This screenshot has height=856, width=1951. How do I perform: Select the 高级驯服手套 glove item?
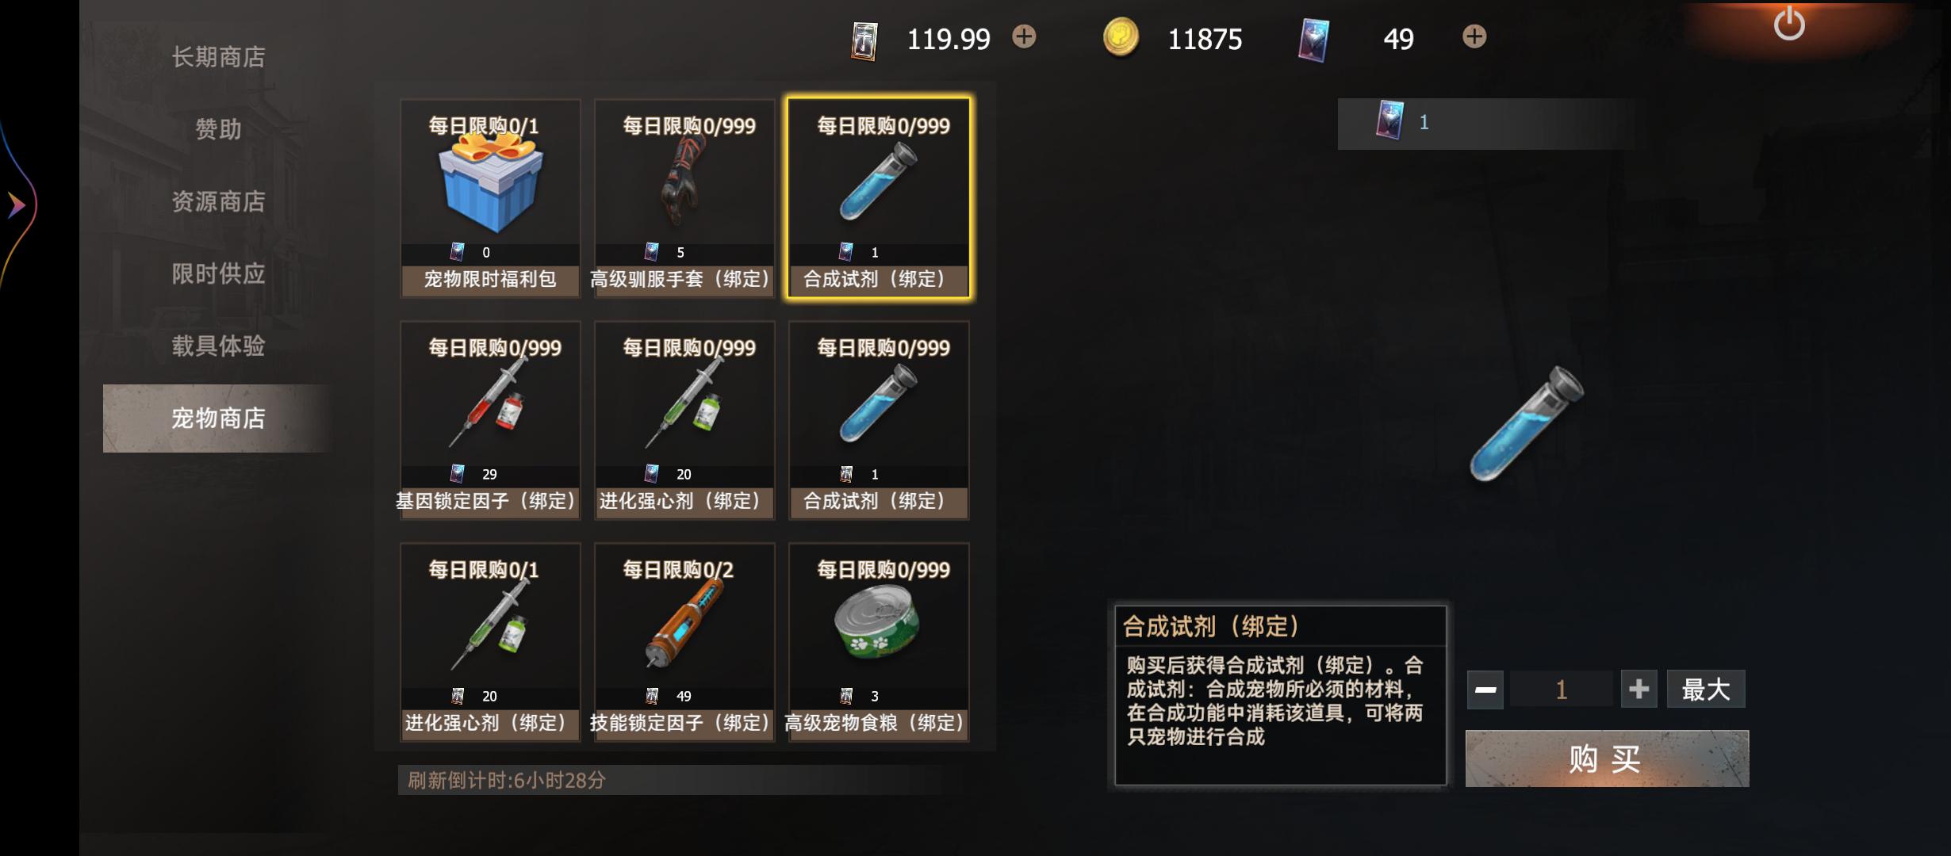pos(684,198)
